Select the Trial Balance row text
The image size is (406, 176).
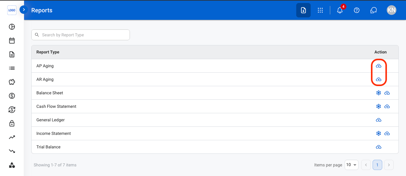pos(48,147)
